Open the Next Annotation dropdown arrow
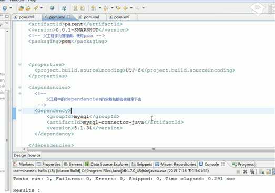This screenshot has height=193, width=275. (x=100, y=8)
